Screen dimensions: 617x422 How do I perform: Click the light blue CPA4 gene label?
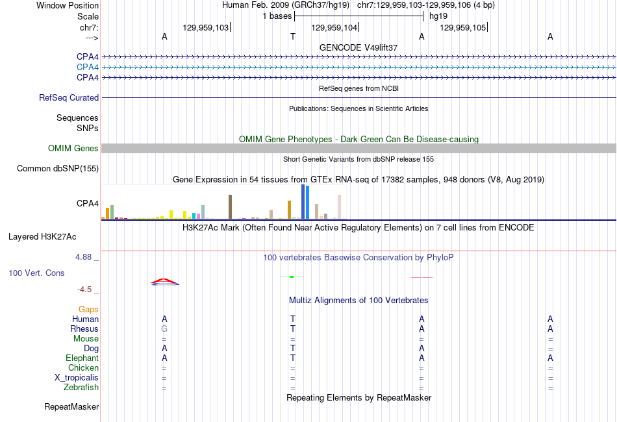(88, 68)
